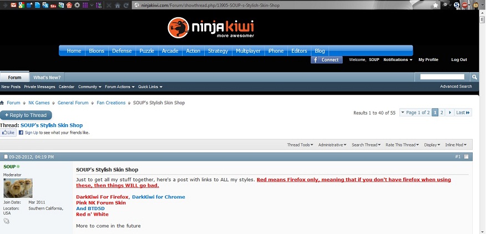The width and height of the screenshot is (486, 234).
Task: Switch to the Forum tab
Action: point(14,77)
